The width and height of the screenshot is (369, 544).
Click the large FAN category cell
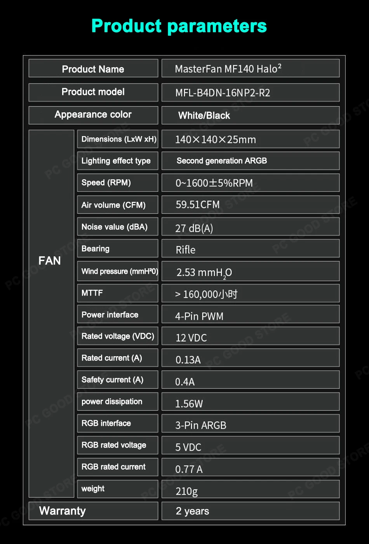click(50, 261)
